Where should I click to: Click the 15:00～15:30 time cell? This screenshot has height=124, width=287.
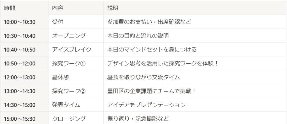(x=24, y=118)
